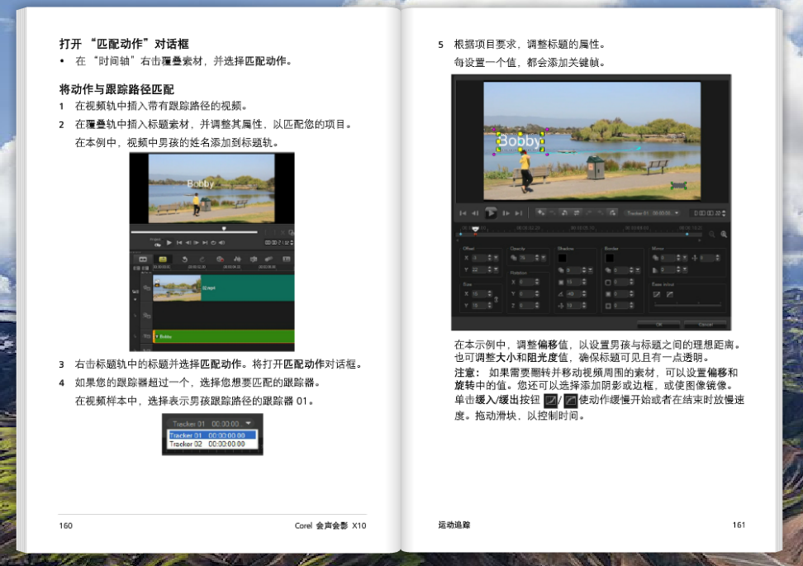Click the Opacity value field
The image size is (803, 566).
525,258
